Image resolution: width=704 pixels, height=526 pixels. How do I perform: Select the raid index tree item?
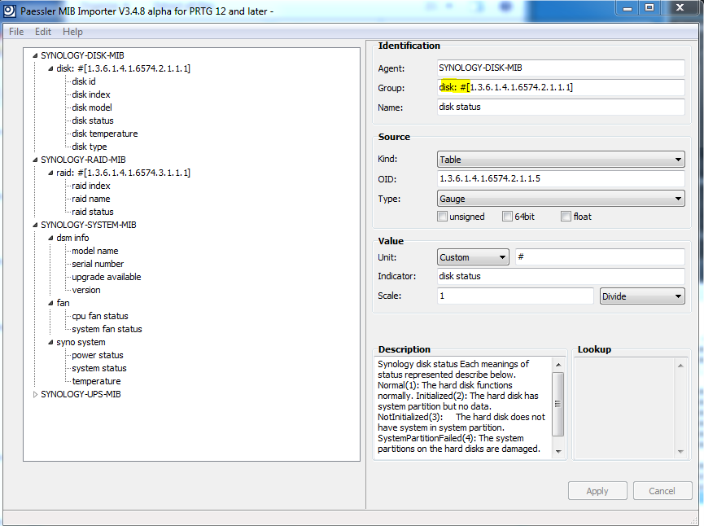(x=90, y=186)
